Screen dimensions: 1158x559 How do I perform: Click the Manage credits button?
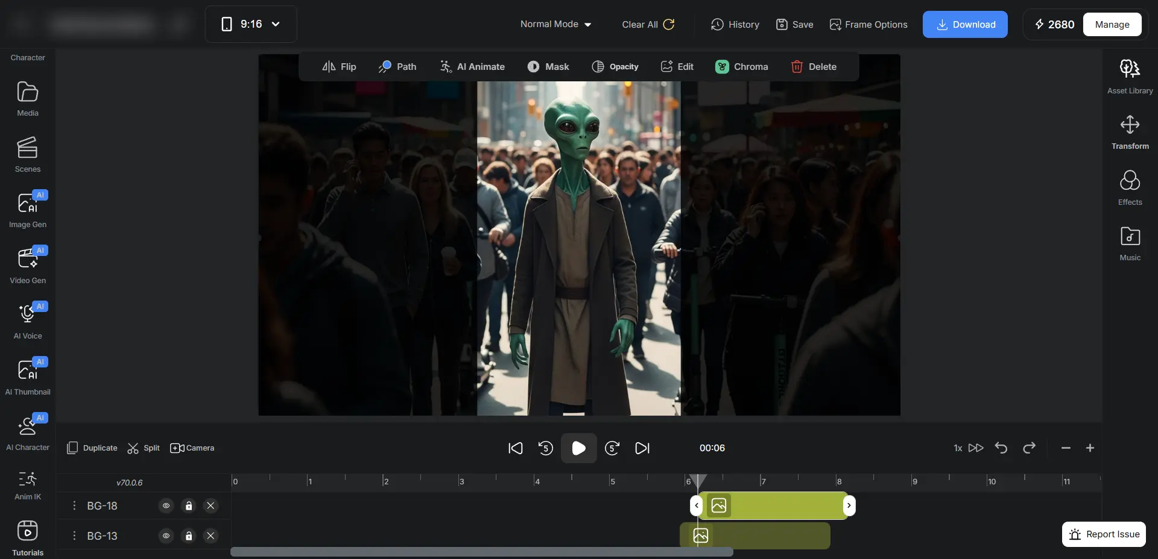[x=1112, y=25]
